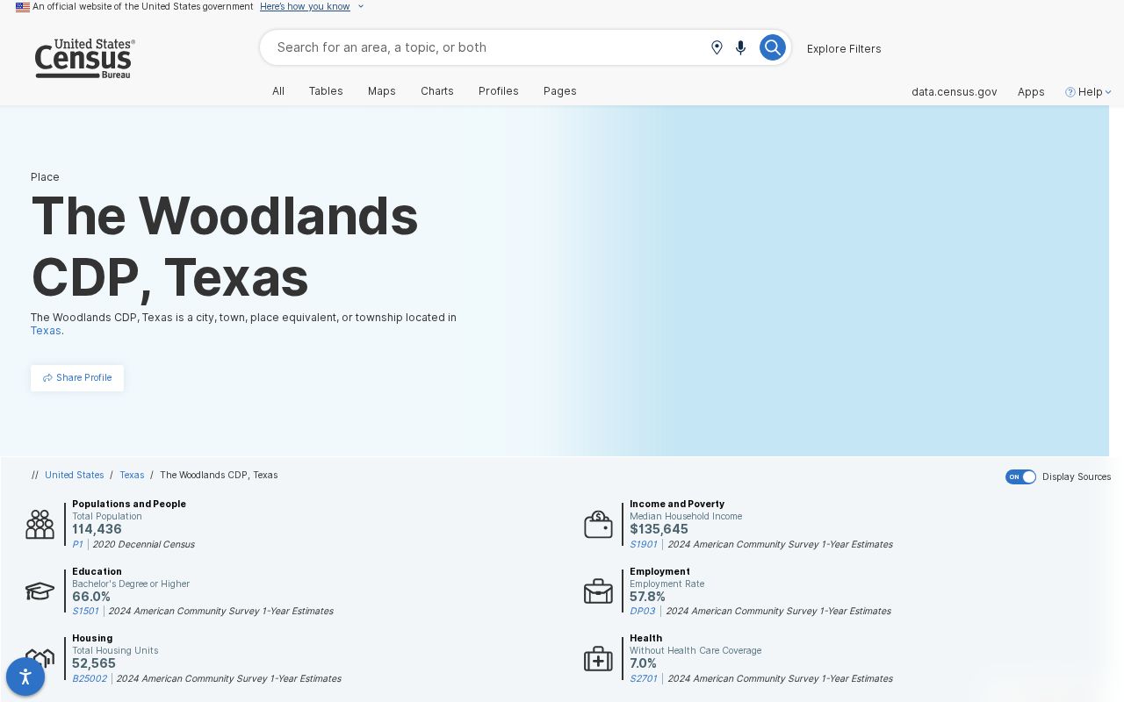Click the Housing houses icon

tap(40, 658)
